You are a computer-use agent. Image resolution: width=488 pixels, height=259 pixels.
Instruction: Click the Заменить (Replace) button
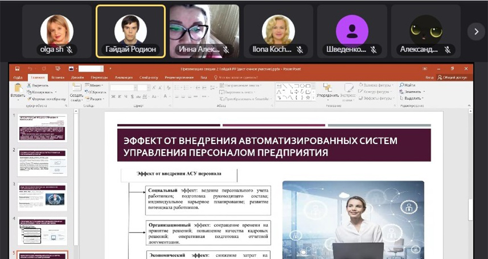[x=411, y=92]
